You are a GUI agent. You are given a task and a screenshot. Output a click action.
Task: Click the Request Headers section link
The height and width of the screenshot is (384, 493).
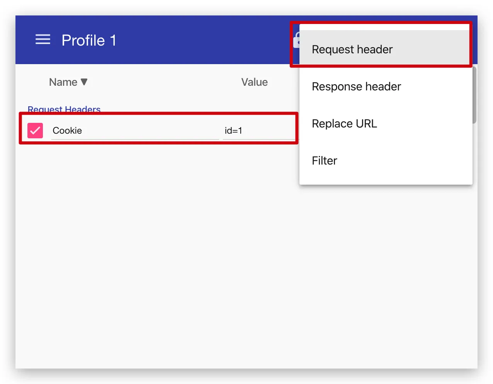[64, 109]
